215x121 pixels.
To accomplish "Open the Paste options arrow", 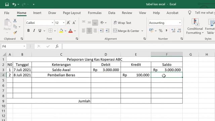I will [x=7, y=33].
